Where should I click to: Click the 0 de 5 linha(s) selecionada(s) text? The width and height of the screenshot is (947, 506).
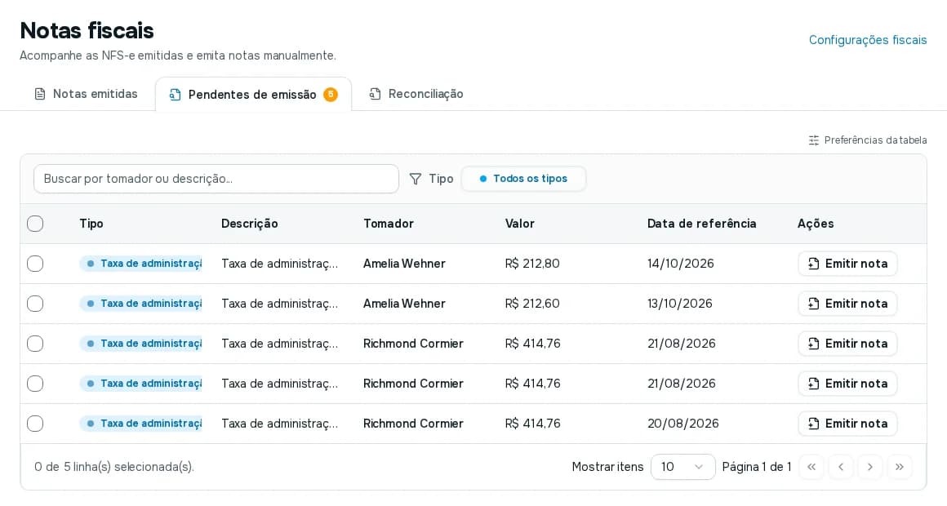point(114,467)
